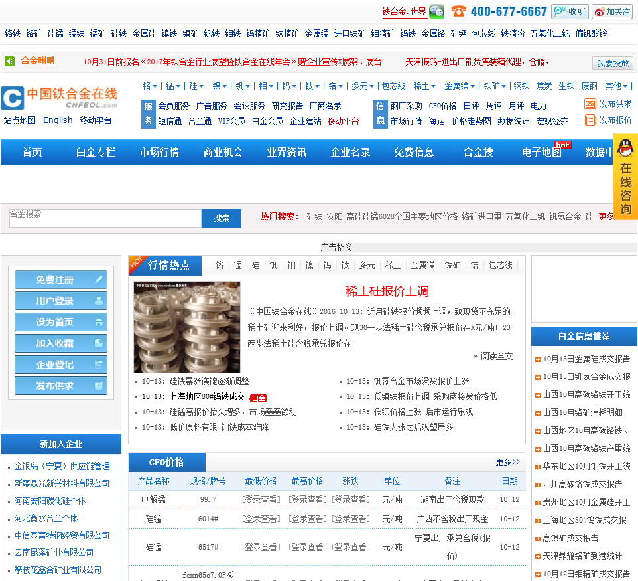
Task: Select the 包芯线 tab in 行情热点
Action: click(501, 265)
